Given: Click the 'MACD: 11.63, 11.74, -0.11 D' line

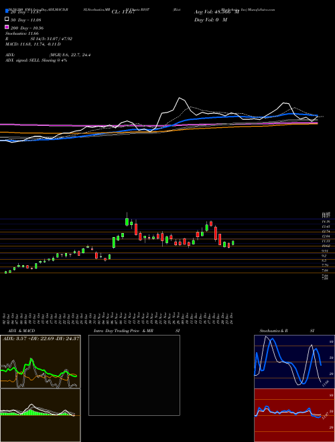Looking at the screenshot, I should [x=33, y=44].
